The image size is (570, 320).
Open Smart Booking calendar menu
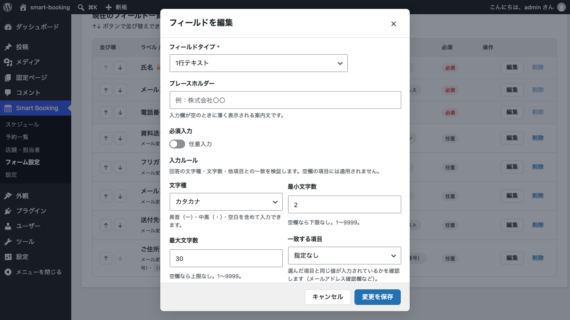pos(36,108)
